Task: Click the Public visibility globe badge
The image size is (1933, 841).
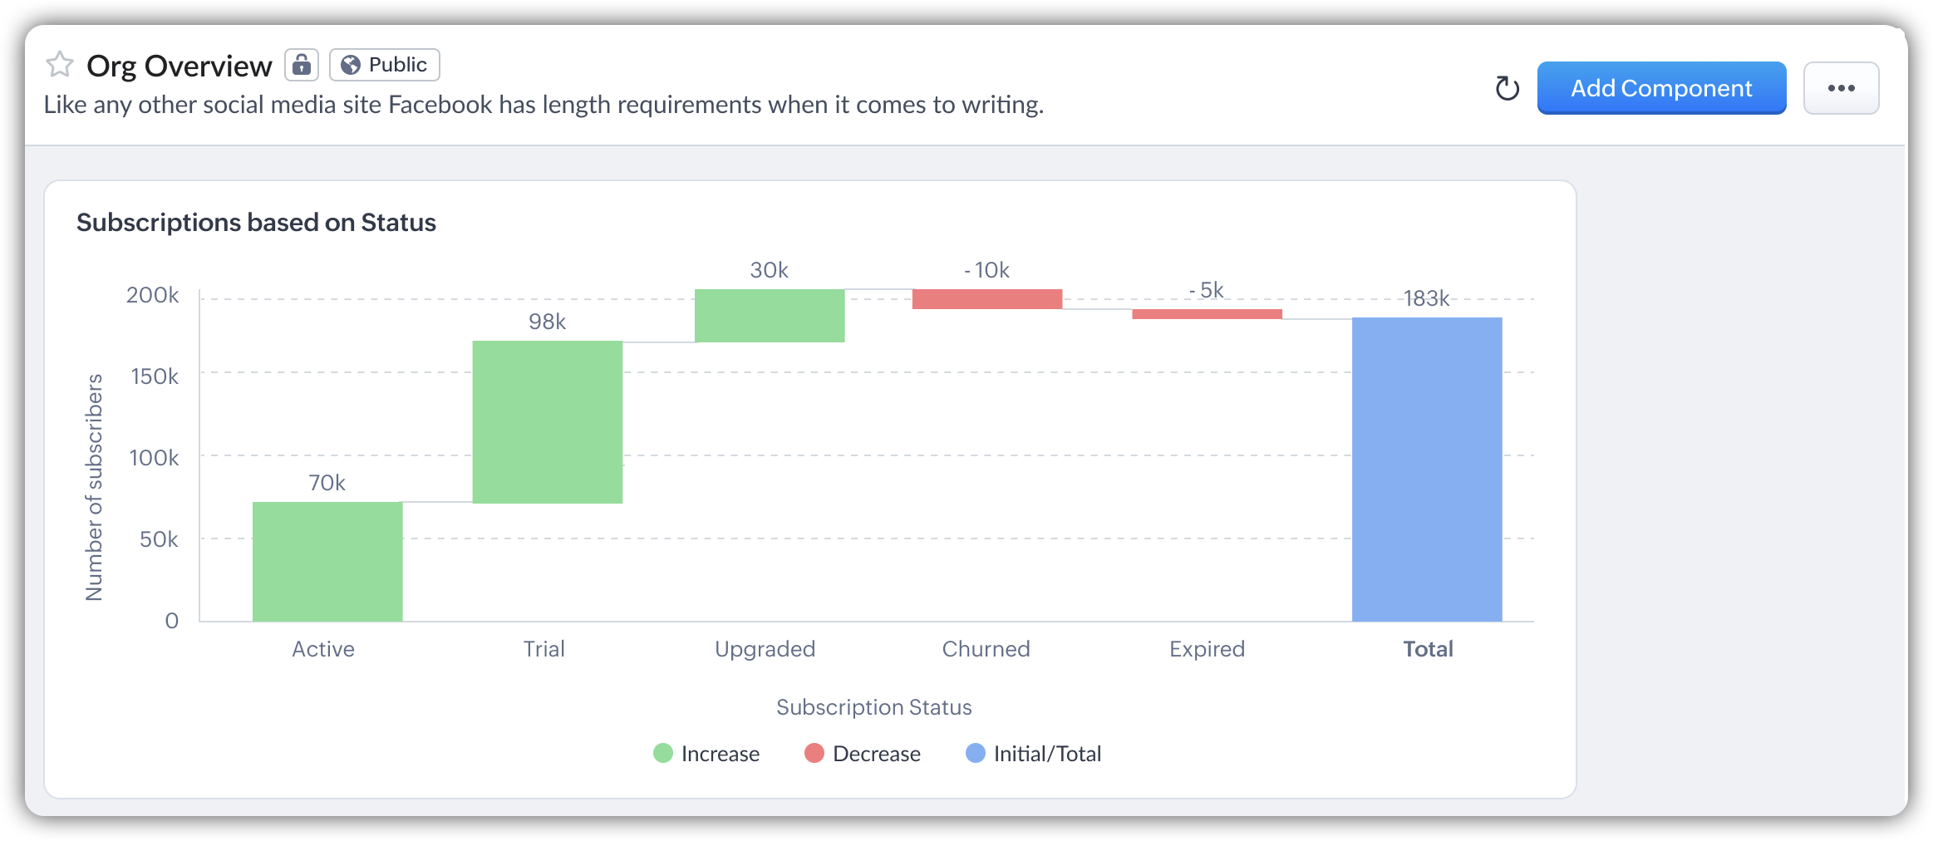Action: tap(385, 65)
